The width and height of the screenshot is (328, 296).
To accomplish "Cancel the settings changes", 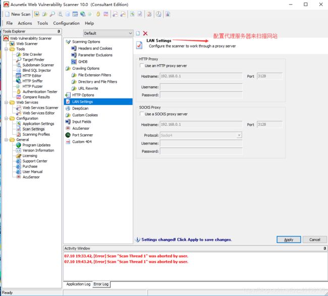I will [314, 240].
